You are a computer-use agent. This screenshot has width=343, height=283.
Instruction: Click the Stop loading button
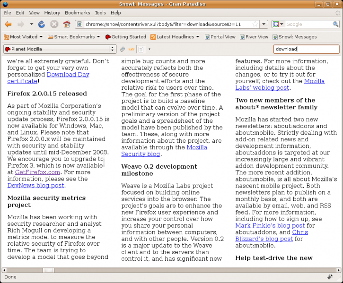coord(54,24)
